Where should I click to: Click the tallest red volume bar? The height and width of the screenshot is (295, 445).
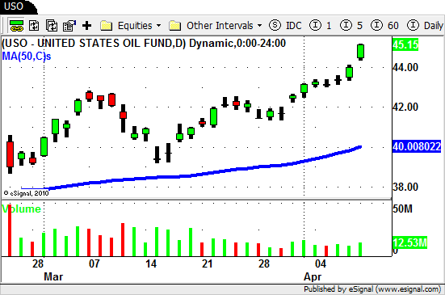pos(10,230)
